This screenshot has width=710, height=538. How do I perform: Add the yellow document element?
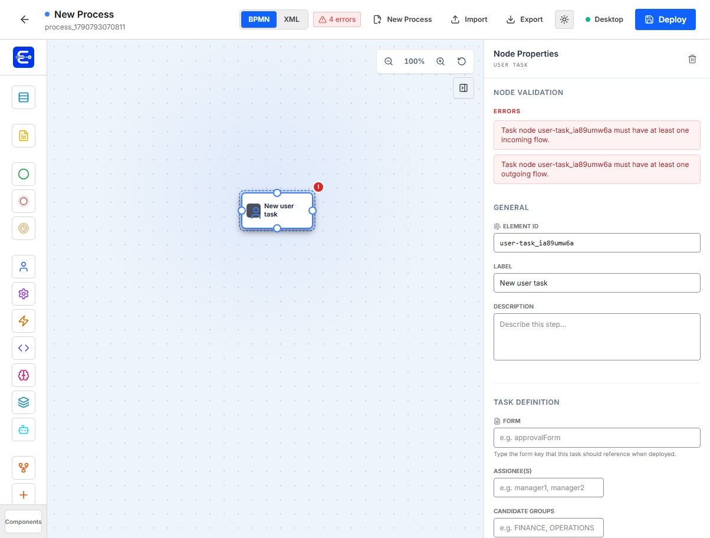click(24, 136)
